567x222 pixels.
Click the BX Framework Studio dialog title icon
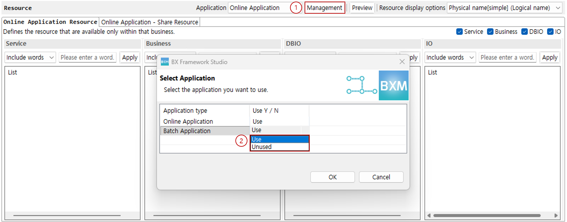coord(165,62)
